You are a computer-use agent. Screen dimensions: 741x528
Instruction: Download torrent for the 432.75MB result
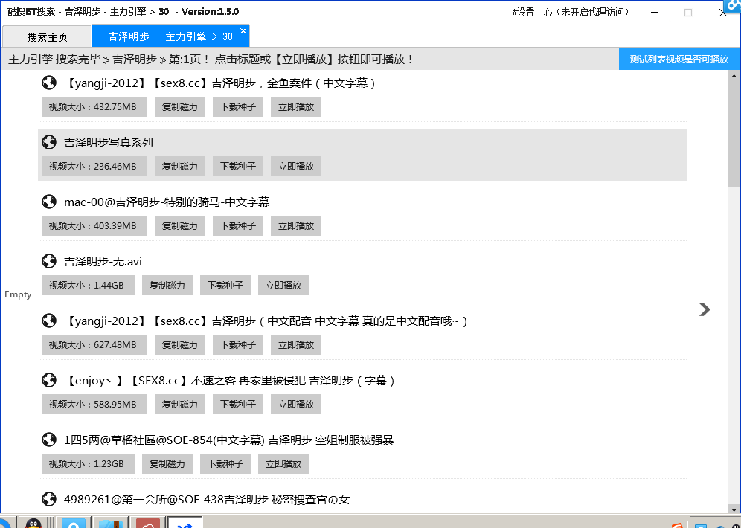[238, 107]
